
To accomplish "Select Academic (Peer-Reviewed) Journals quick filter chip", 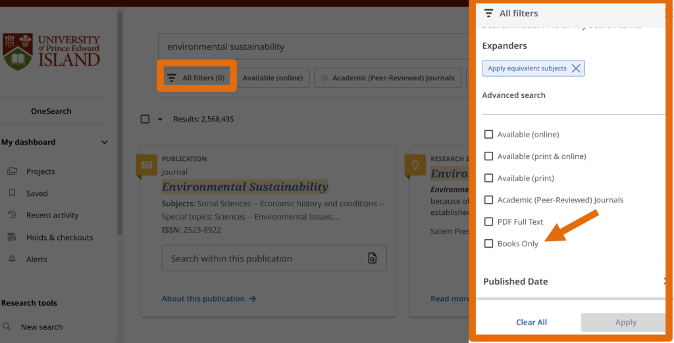I will (388, 78).
